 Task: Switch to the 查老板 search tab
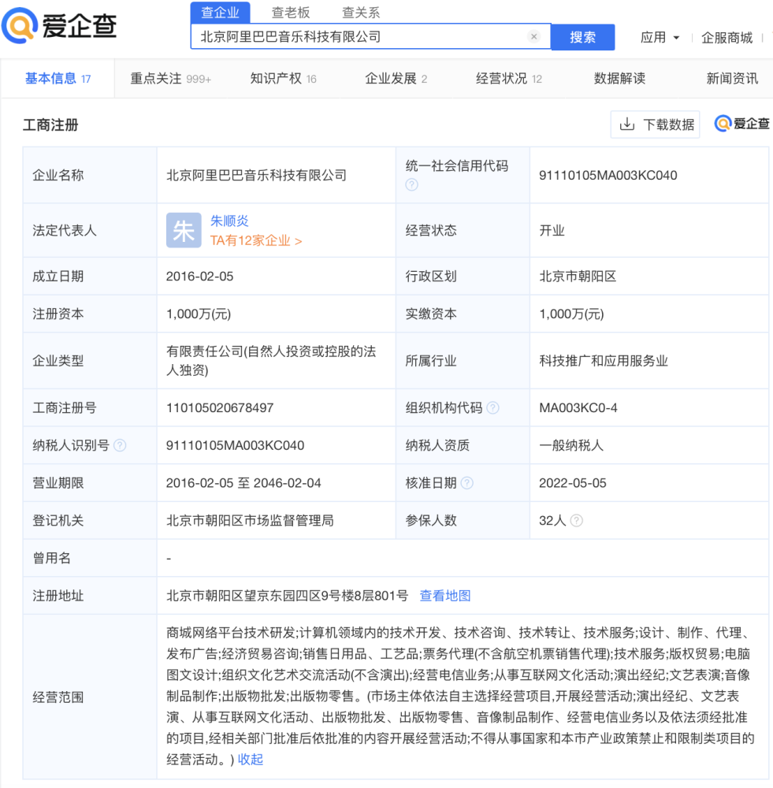[291, 12]
